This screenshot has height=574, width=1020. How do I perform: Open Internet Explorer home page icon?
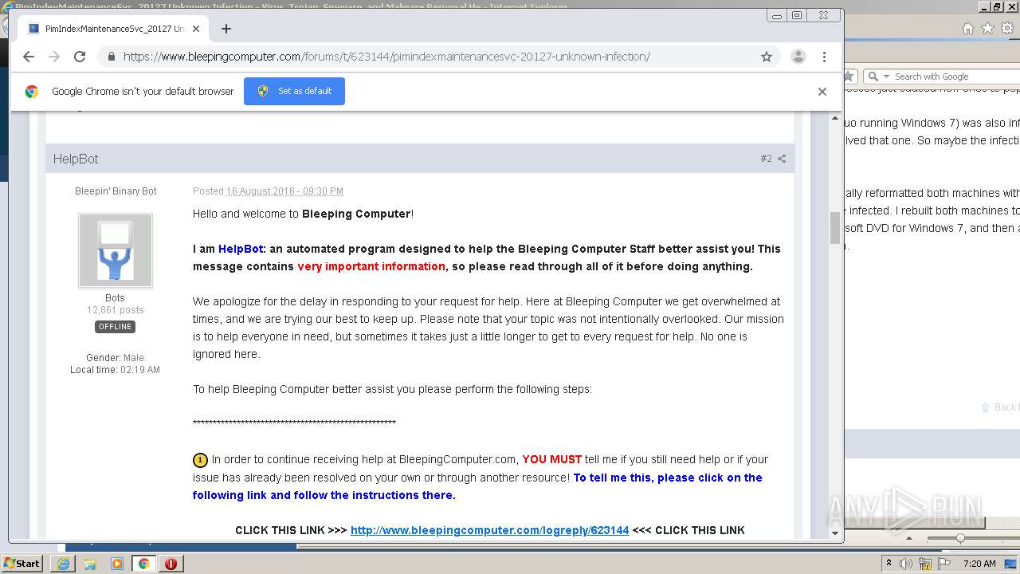[x=967, y=29]
